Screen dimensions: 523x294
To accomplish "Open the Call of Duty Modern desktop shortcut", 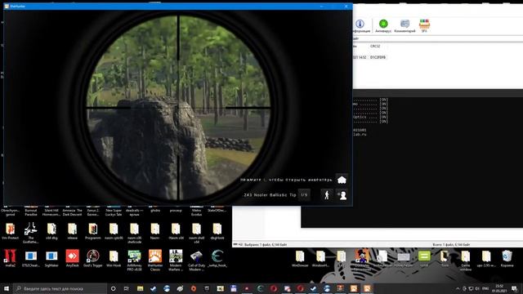I will point(196,261).
